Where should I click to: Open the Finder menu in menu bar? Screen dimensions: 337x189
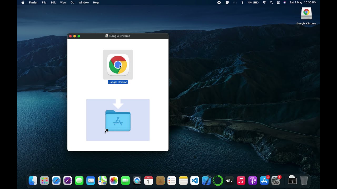(x=33, y=3)
